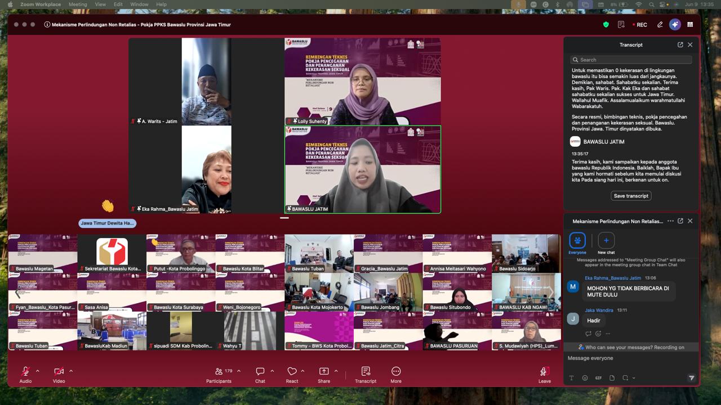Open the Meeting menu in menu bar
Screen dimensions: 721x405
click(x=78, y=4)
